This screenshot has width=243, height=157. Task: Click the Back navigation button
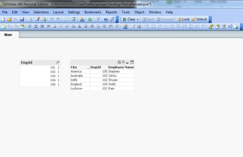click(x=148, y=19)
